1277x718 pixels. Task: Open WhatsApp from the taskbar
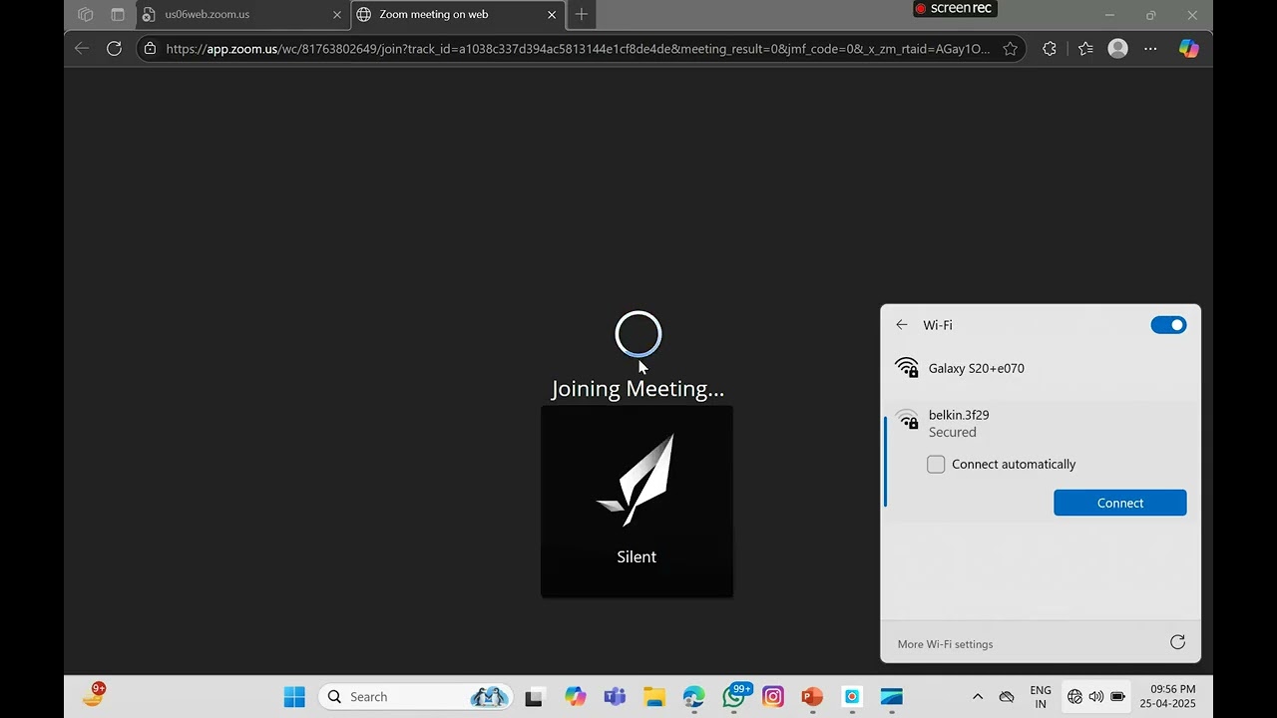coord(734,697)
